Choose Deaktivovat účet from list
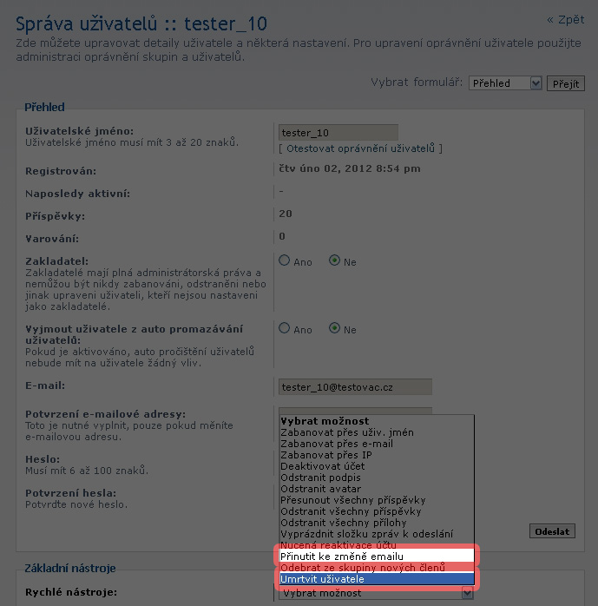The width and height of the screenshot is (598, 606). click(377, 466)
